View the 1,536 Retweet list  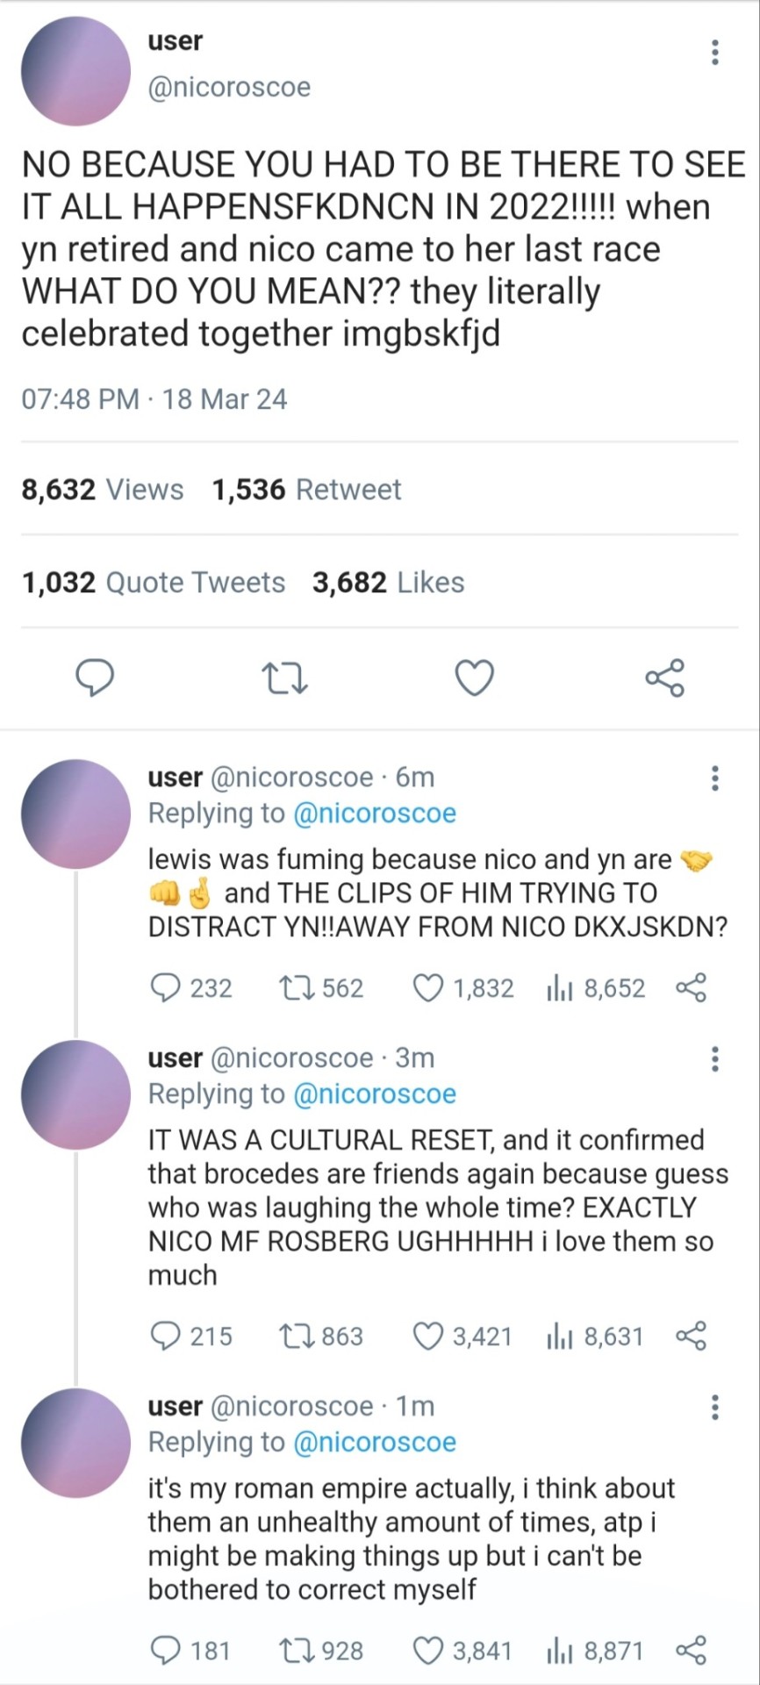(x=306, y=490)
